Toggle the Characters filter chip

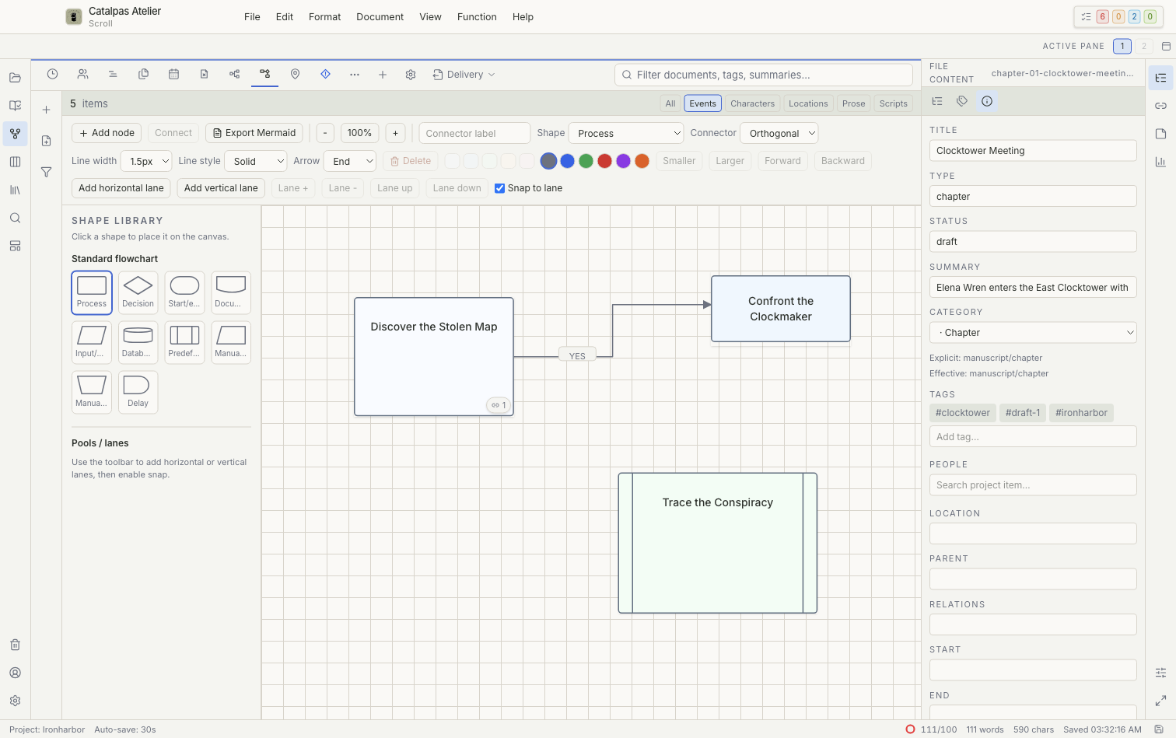pos(752,103)
